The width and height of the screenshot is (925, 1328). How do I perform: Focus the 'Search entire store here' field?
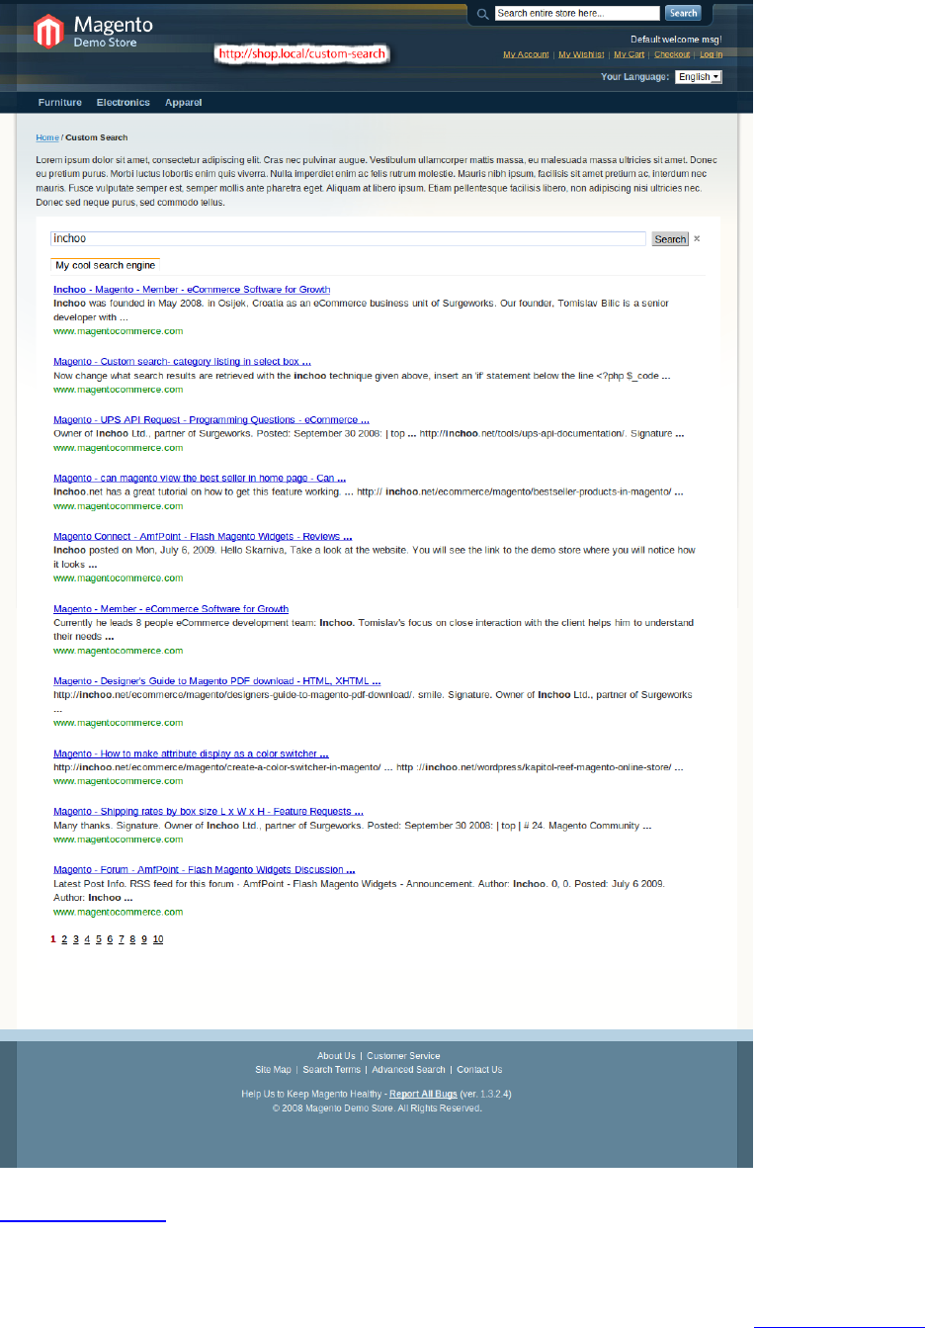point(577,13)
